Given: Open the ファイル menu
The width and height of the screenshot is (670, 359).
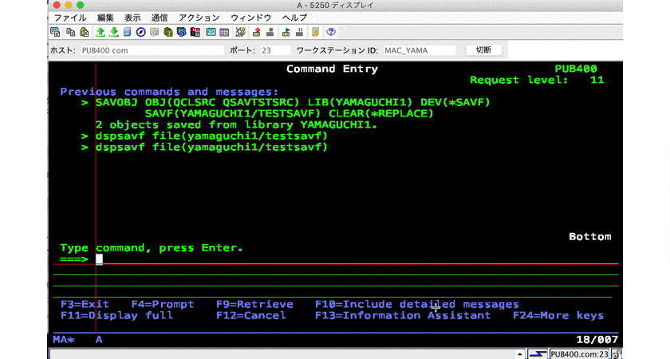Looking at the screenshot, I should [70, 18].
